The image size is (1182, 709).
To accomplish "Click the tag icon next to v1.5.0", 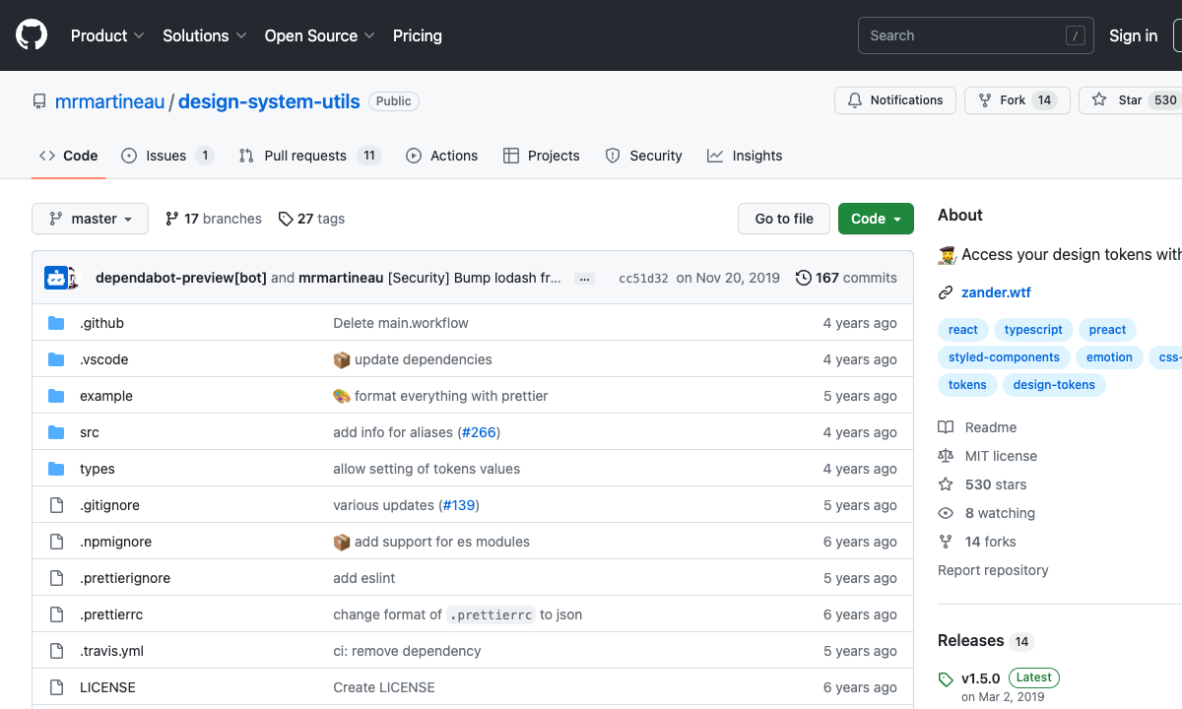I will pyautogui.click(x=946, y=679).
